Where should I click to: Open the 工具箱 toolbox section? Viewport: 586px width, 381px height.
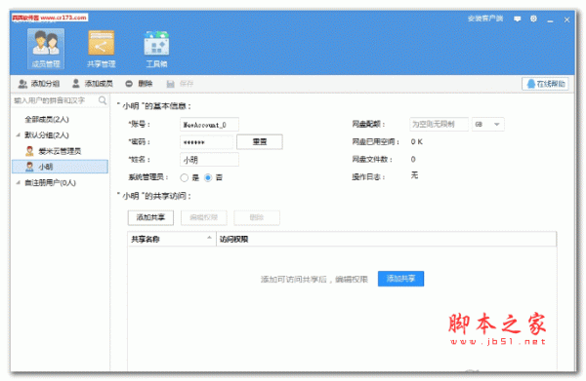pos(156,49)
